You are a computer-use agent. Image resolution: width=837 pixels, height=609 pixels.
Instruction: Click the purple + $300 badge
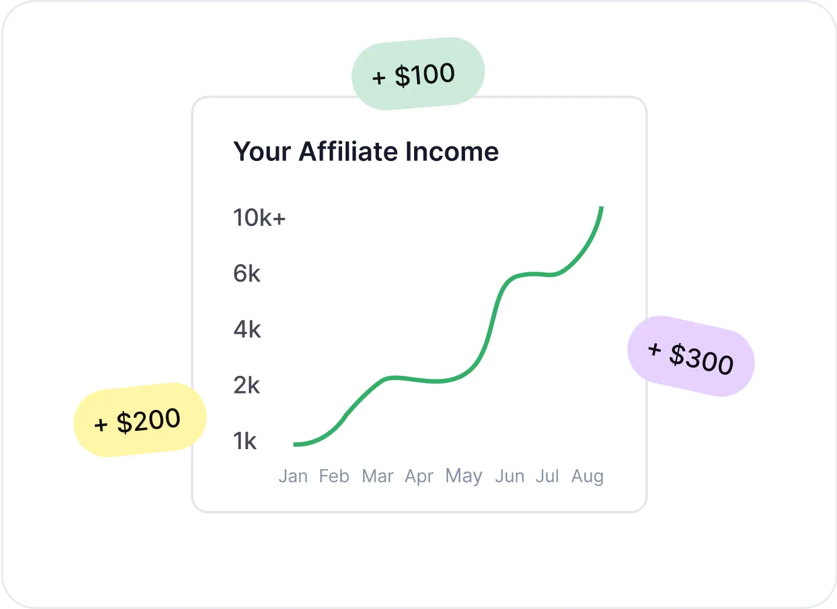click(x=691, y=356)
